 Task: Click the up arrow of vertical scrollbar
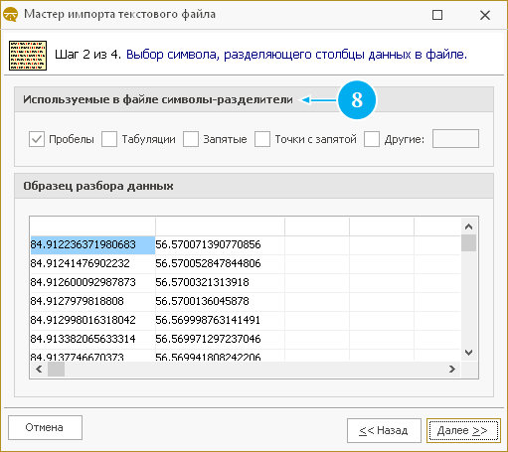coord(468,226)
